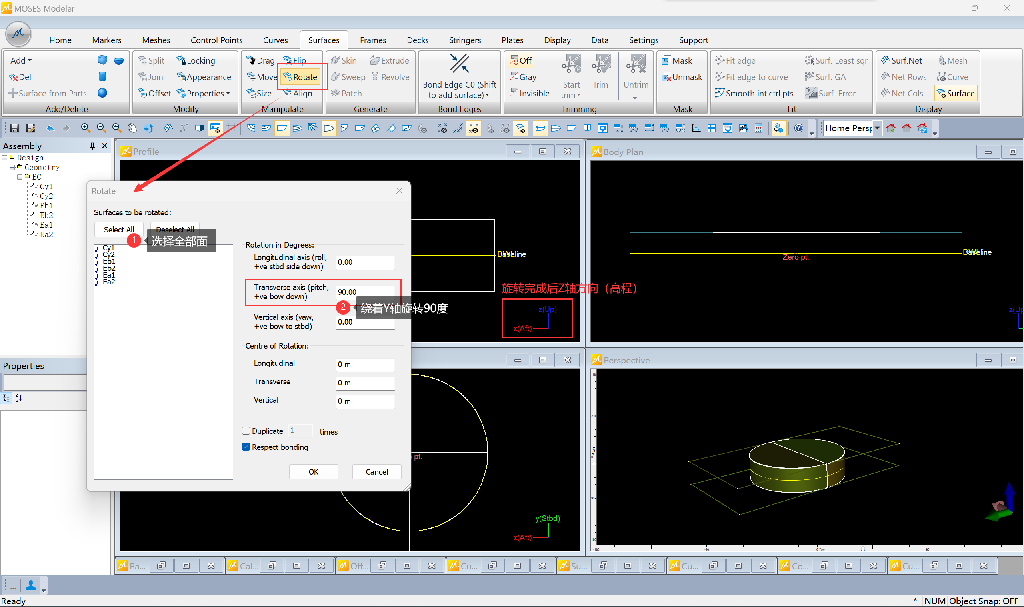Viewport: 1024px width, 607px height.
Task: Click the Zoom In magnifier icon
Action: click(85, 128)
